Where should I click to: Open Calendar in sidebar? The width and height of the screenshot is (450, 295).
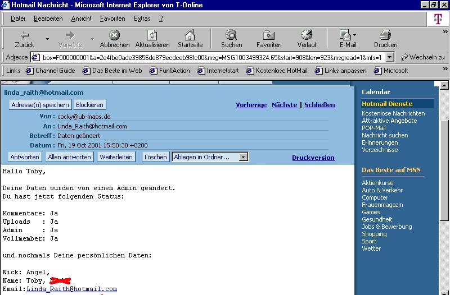click(x=376, y=92)
